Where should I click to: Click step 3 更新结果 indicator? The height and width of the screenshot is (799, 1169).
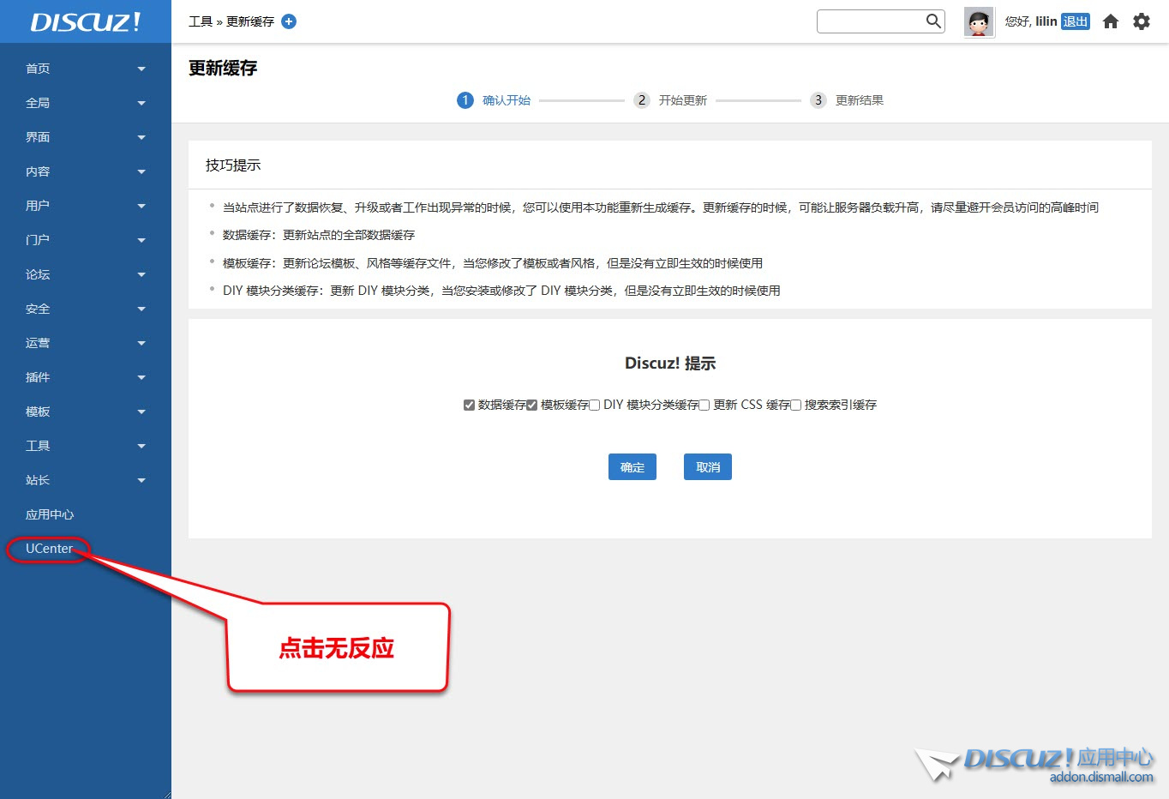(818, 100)
